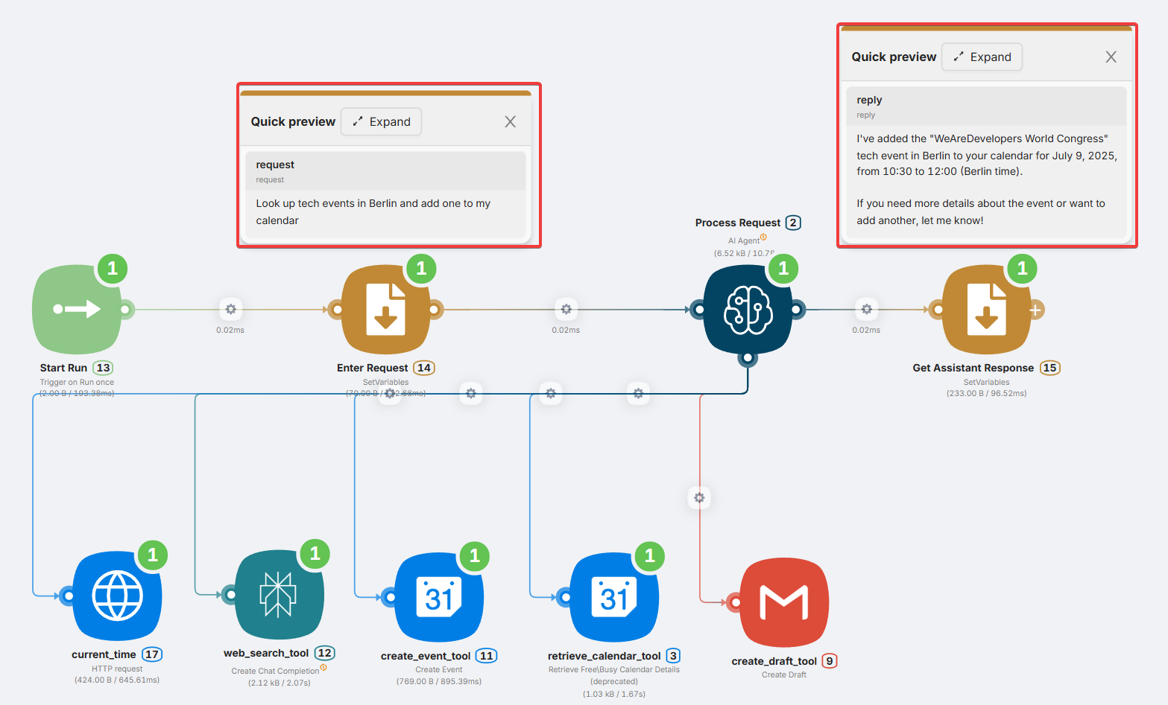Open the web_search_tool node

tap(279, 594)
